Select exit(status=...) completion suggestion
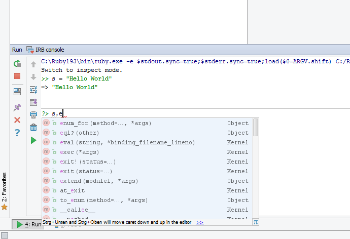Screen dimensions: 350x239 point(147,171)
